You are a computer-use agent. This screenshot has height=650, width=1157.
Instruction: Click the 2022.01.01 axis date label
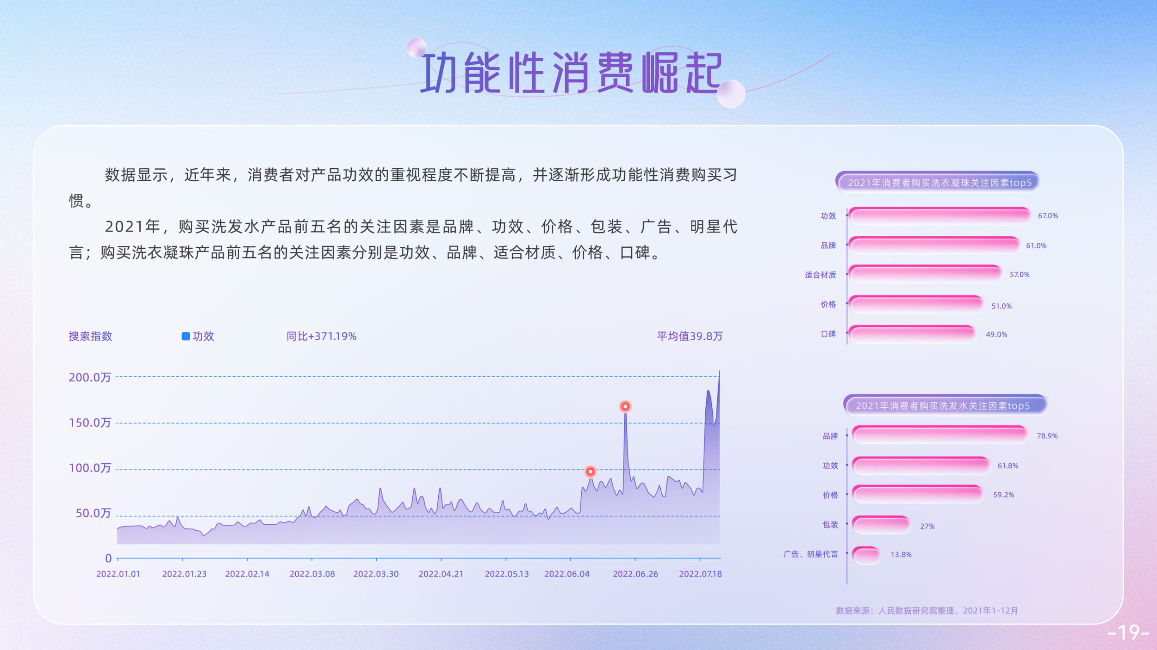(x=118, y=574)
